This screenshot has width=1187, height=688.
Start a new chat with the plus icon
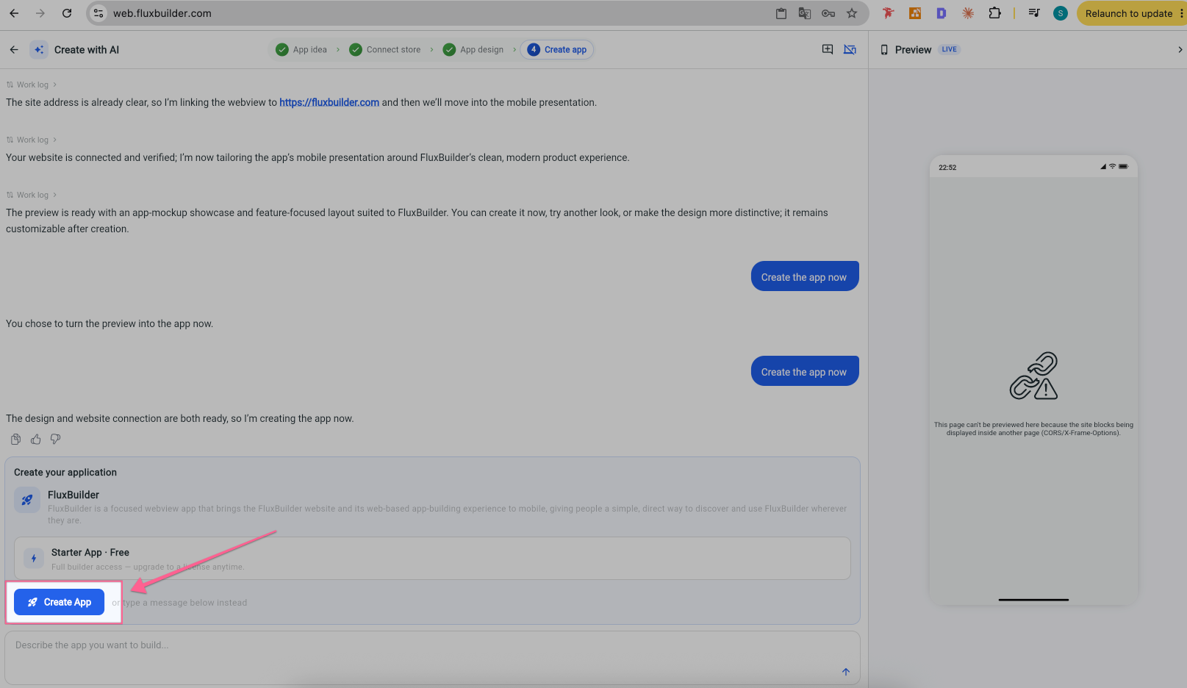828,49
